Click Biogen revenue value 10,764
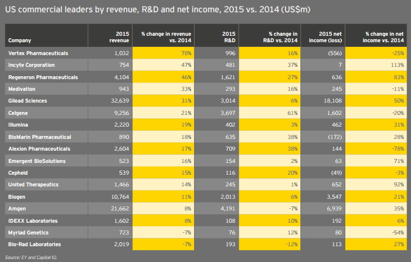Viewport: 411px width, 262px height. click(x=120, y=197)
